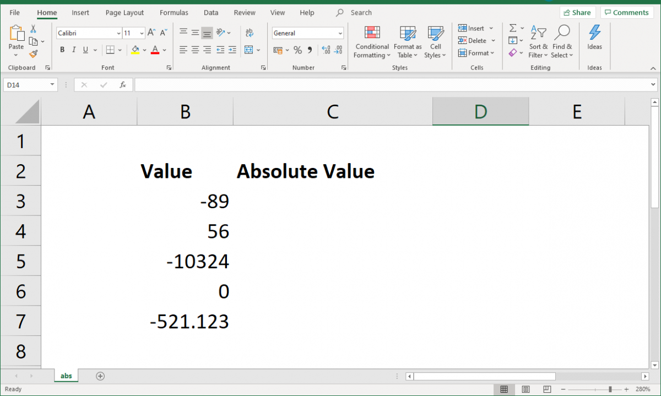Click Increase Indent icon
The image size is (661, 396).
pyautogui.click(x=233, y=50)
